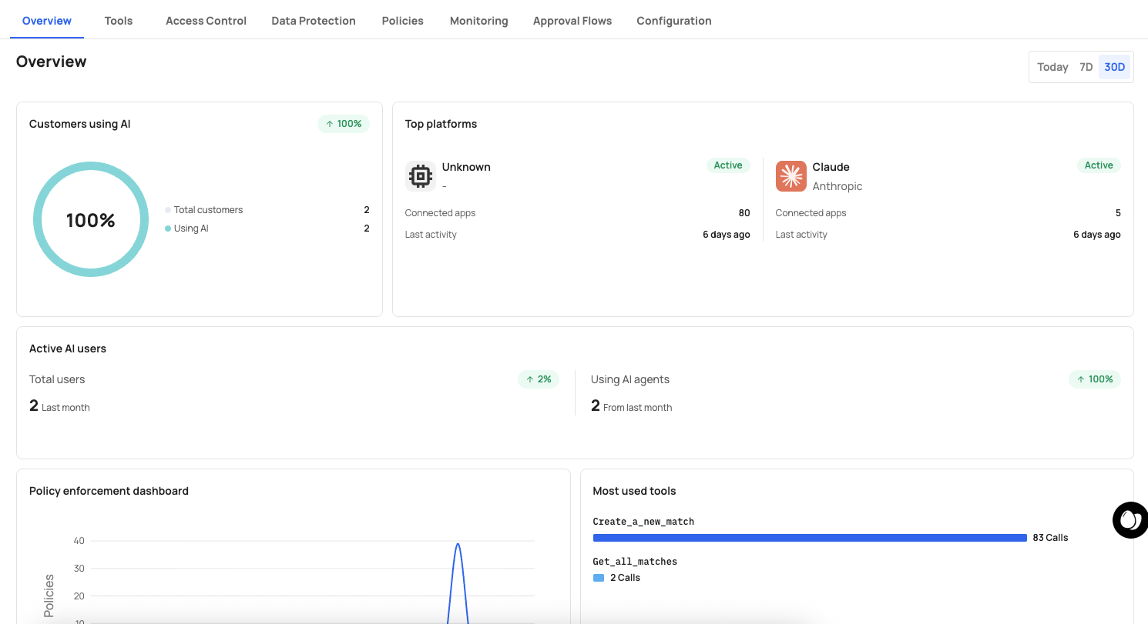Click the Create_a_new_match usage bar

click(809, 538)
